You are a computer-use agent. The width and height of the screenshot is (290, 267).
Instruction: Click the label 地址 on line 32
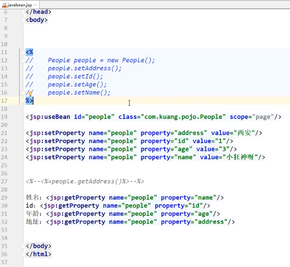tap(32, 222)
